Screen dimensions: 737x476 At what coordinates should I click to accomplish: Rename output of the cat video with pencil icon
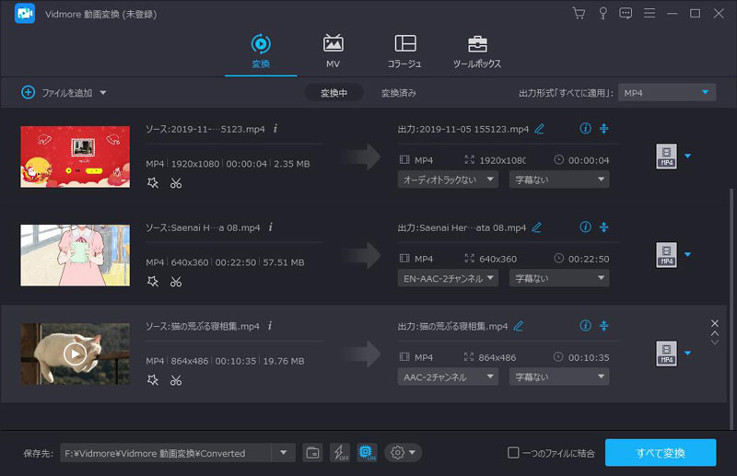(x=518, y=326)
